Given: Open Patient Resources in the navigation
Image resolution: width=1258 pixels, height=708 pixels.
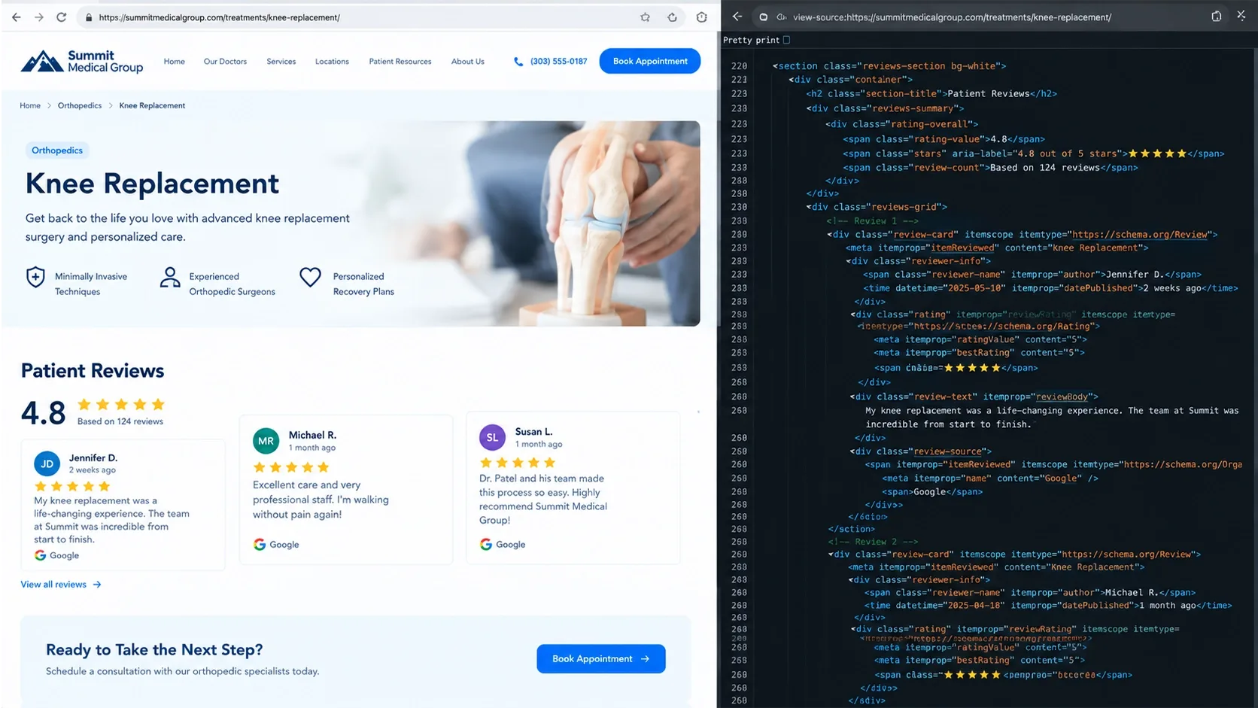Looking at the screenshot, I should pos(400,62).
